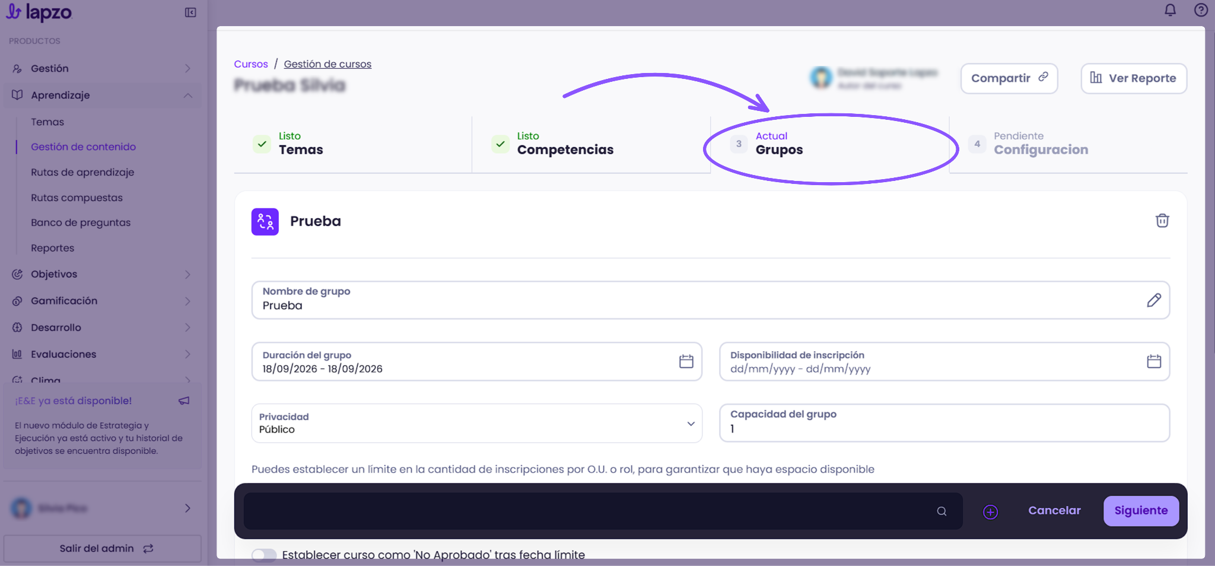The image size is (1215, 566).
Task: Open Rutas compuestas in sidebar
Action: point(77,198)
